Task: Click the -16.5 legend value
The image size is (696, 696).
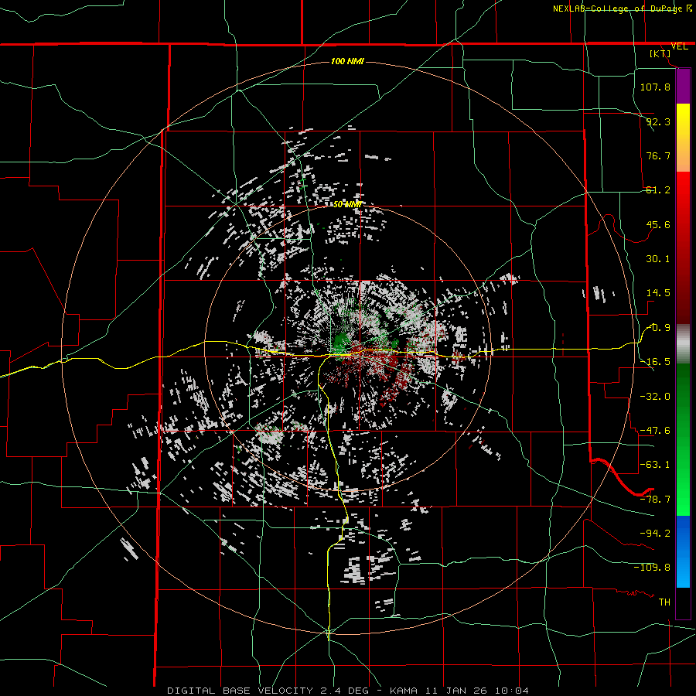Action: pos(655,362)
